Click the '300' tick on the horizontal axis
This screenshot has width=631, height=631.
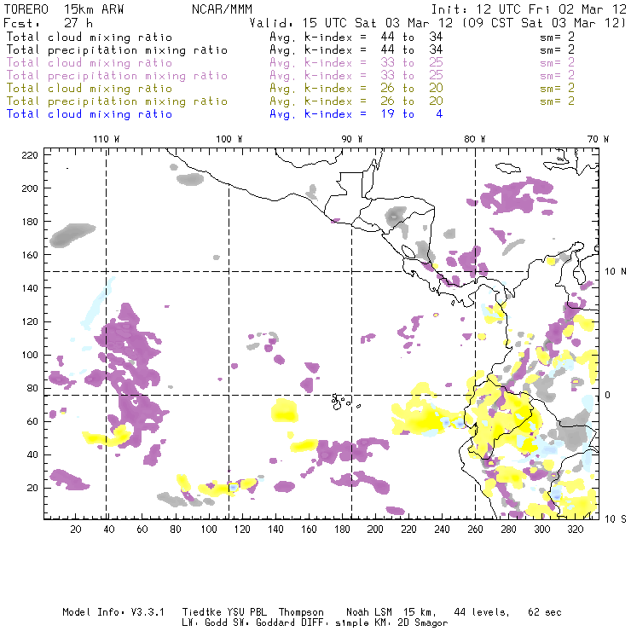tap(542, 530)
